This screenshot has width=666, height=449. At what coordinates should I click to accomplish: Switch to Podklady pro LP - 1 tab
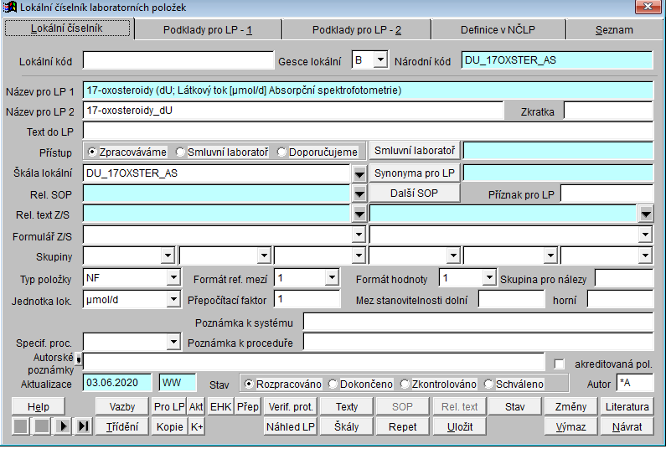click(206, 29)
